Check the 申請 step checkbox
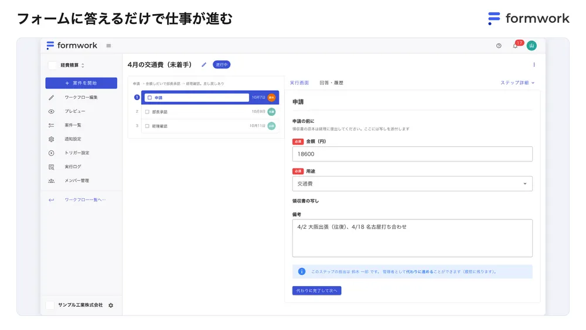Screen dimensions: 586x330 point(149,98)
